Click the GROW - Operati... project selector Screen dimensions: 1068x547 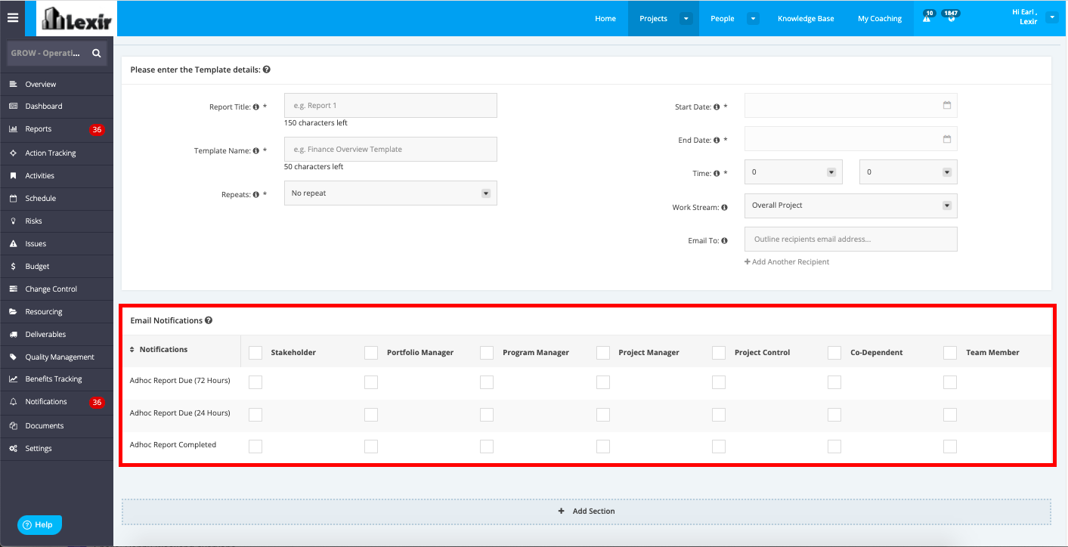46,54
